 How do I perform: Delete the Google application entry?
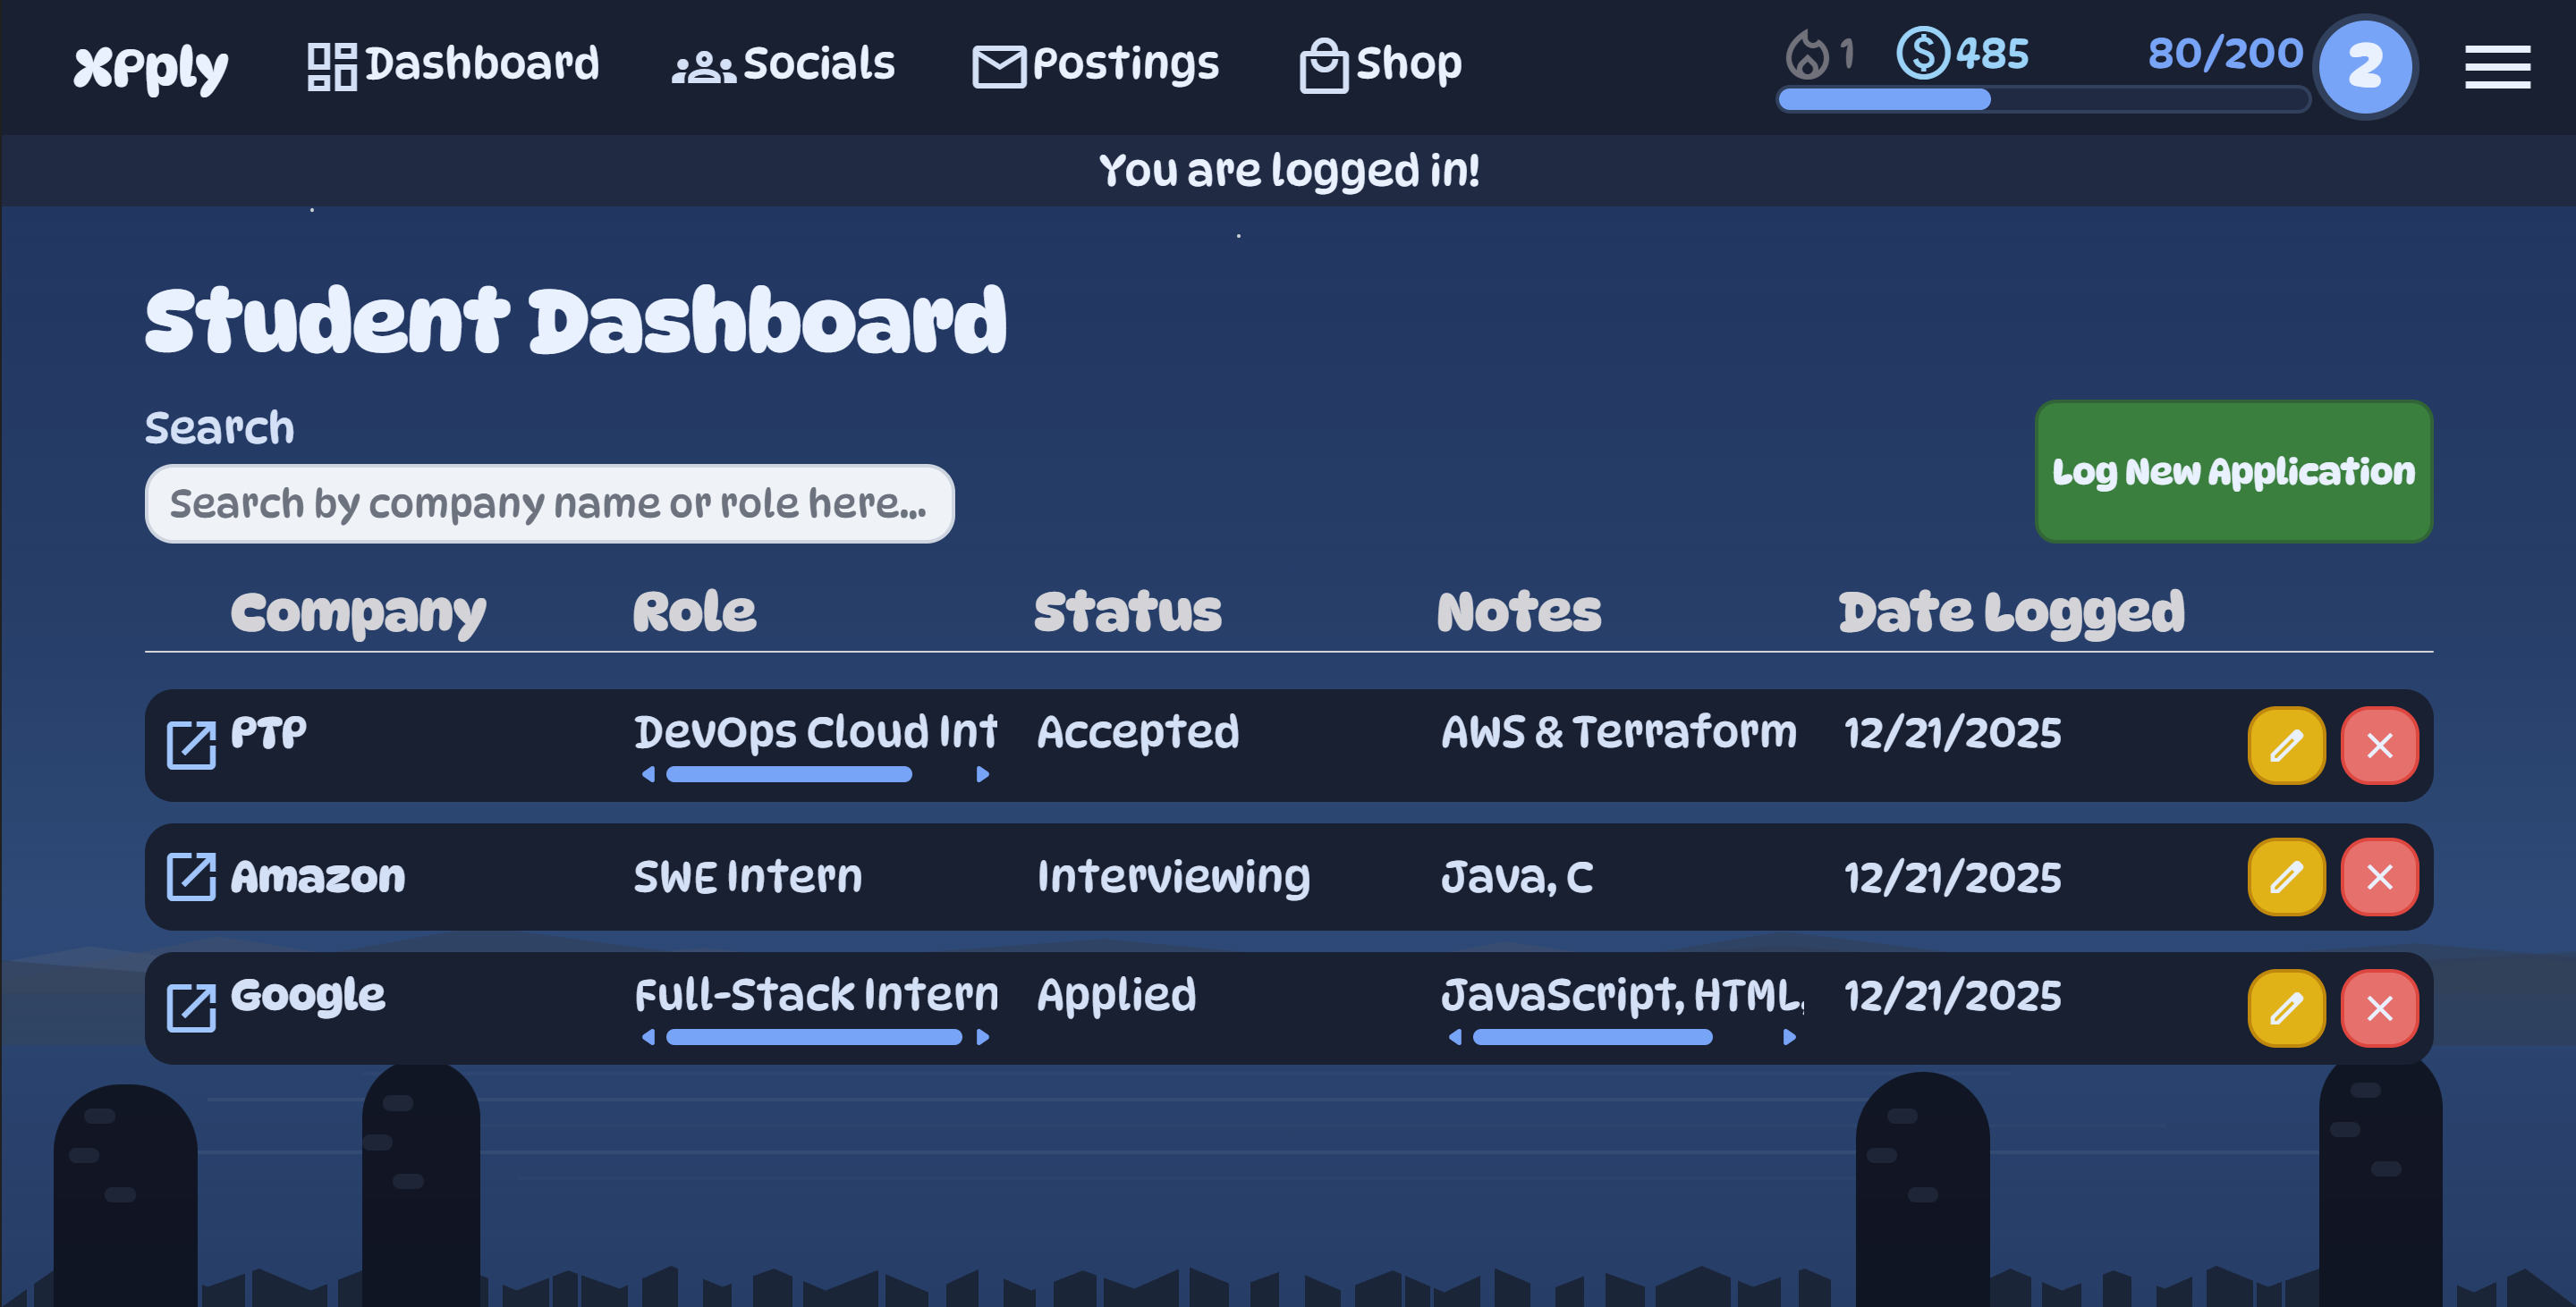coord(2379,1008)
